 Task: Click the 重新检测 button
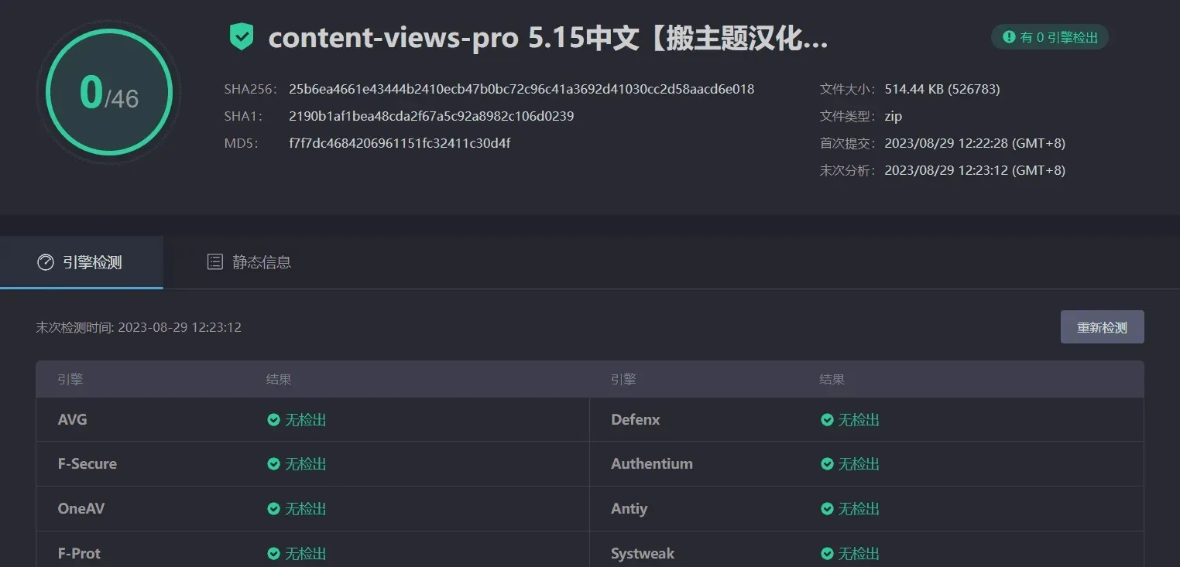pyautogui.click(x=1102, y=327)
